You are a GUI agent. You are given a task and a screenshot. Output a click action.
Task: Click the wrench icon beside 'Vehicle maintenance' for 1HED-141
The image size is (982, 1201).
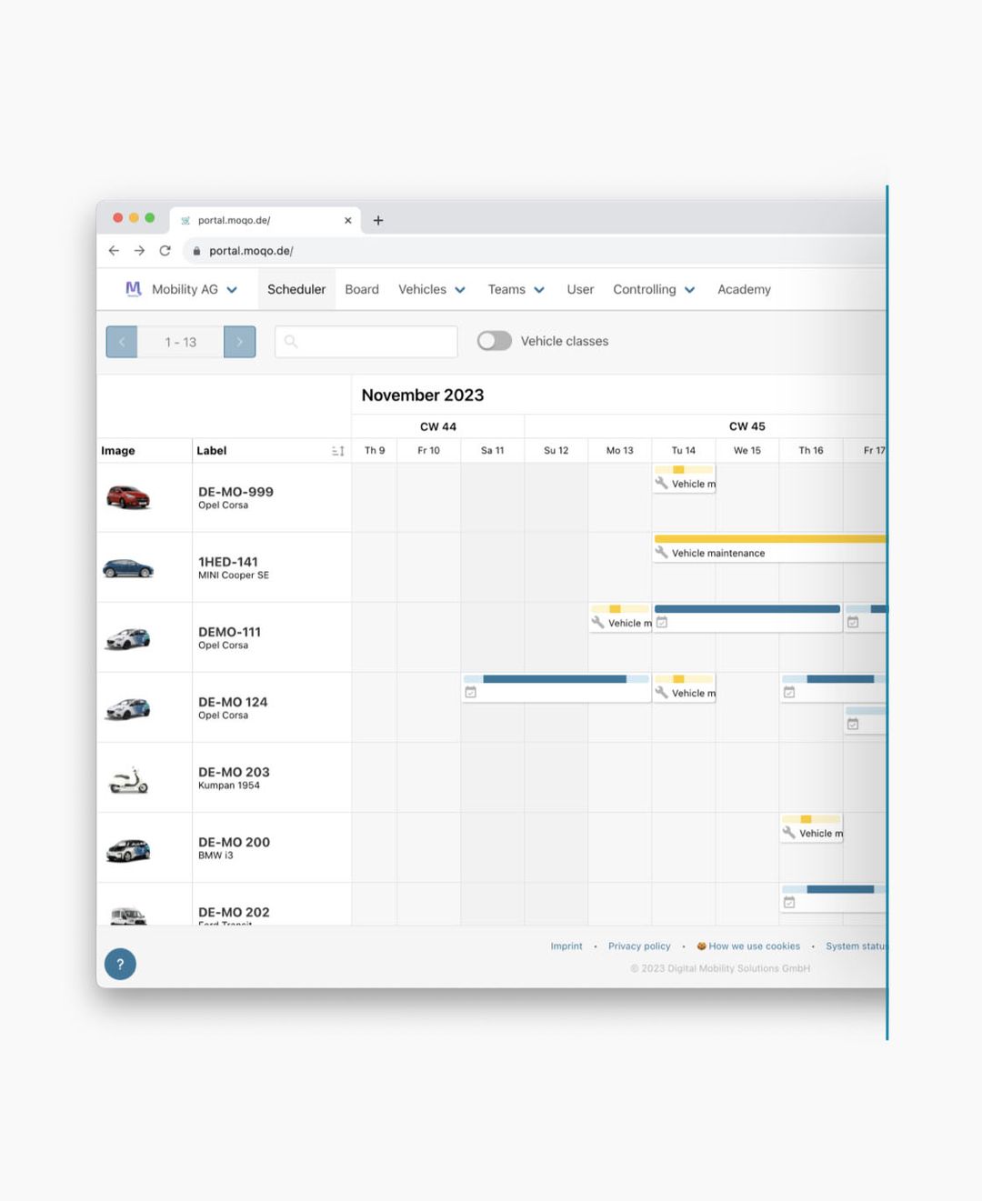[663, 553]
